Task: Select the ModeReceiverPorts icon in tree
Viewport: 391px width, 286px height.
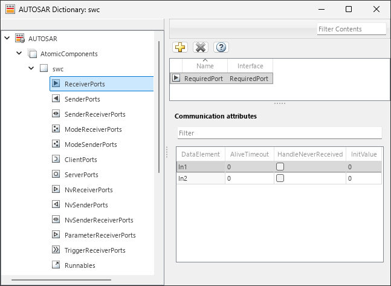Action: coord(56,129)
